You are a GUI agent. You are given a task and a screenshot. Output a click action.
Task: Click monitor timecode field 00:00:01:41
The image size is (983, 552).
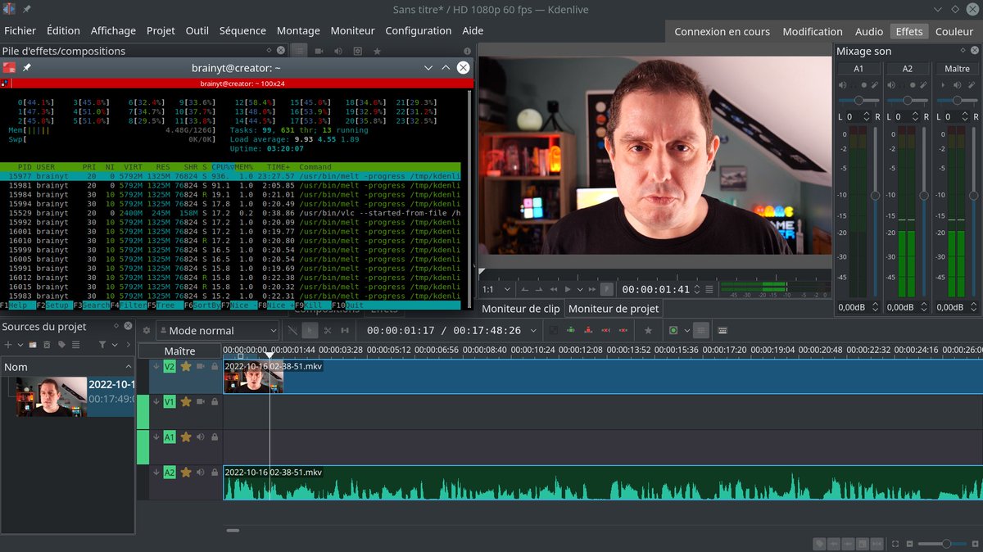point(655,289)
